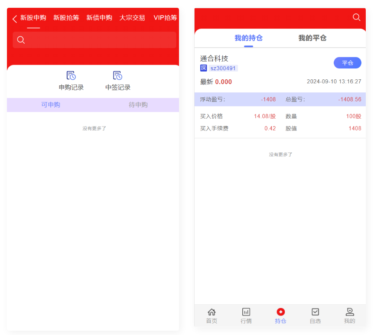Open 自选 watchlist in the bottom bar

pos(315,315)
